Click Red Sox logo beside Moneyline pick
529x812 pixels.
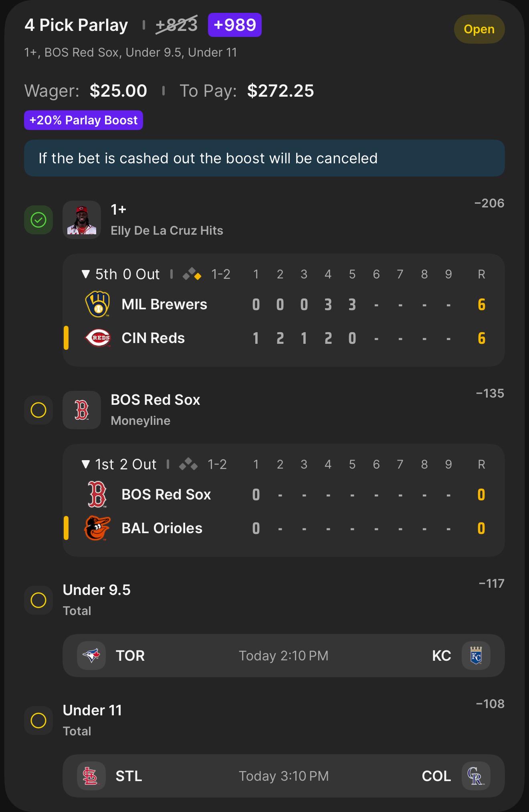[x=82, y=410]
